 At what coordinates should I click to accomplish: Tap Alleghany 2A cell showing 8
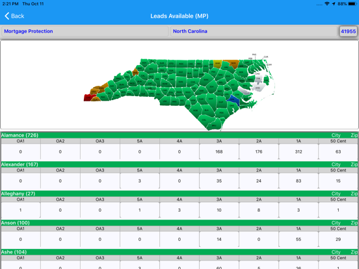point(259,210)
